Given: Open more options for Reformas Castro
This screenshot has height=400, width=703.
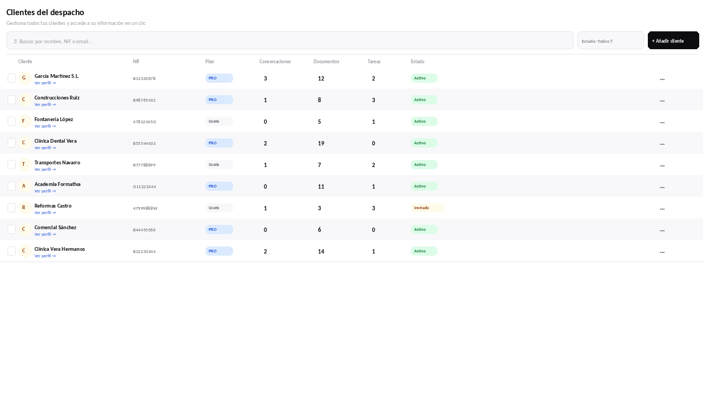Looking at the screenshot, I should click(x=662, y=209).
